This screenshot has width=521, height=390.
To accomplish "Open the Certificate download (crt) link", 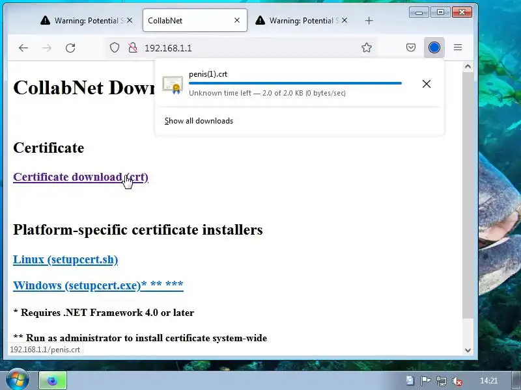I will click(81, 177).
